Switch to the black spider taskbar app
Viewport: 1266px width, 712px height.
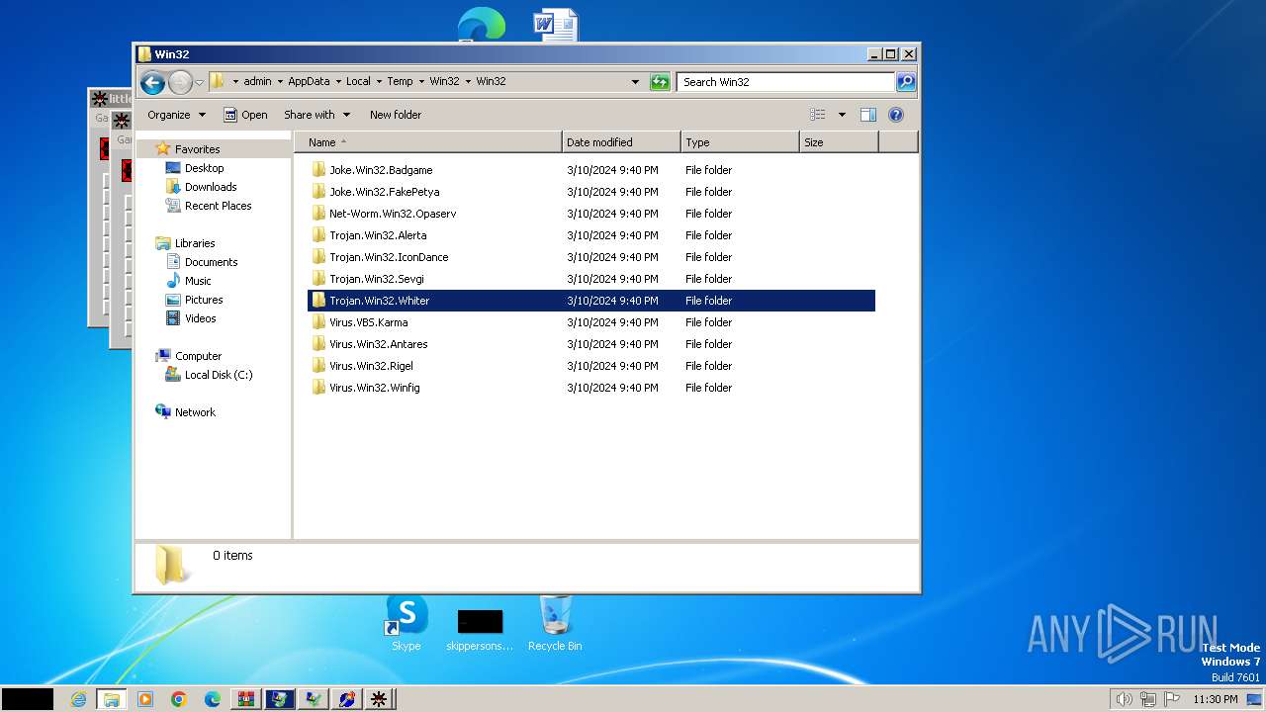[x=380, y=699]
